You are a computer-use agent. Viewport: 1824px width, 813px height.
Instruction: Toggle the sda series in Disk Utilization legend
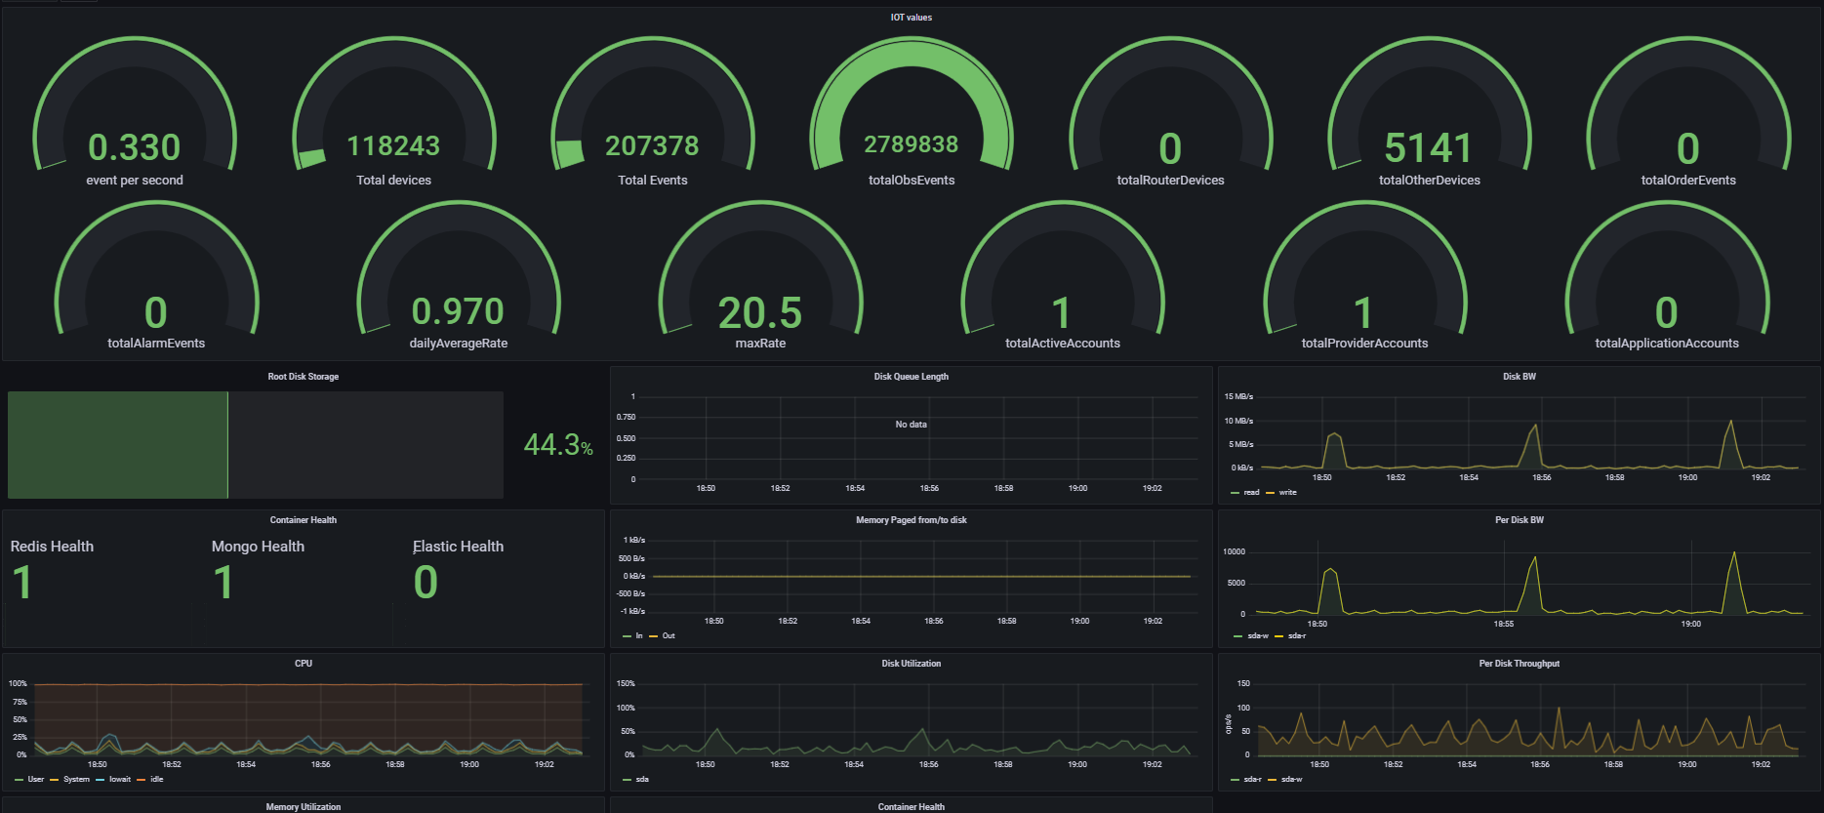[642, 780]
